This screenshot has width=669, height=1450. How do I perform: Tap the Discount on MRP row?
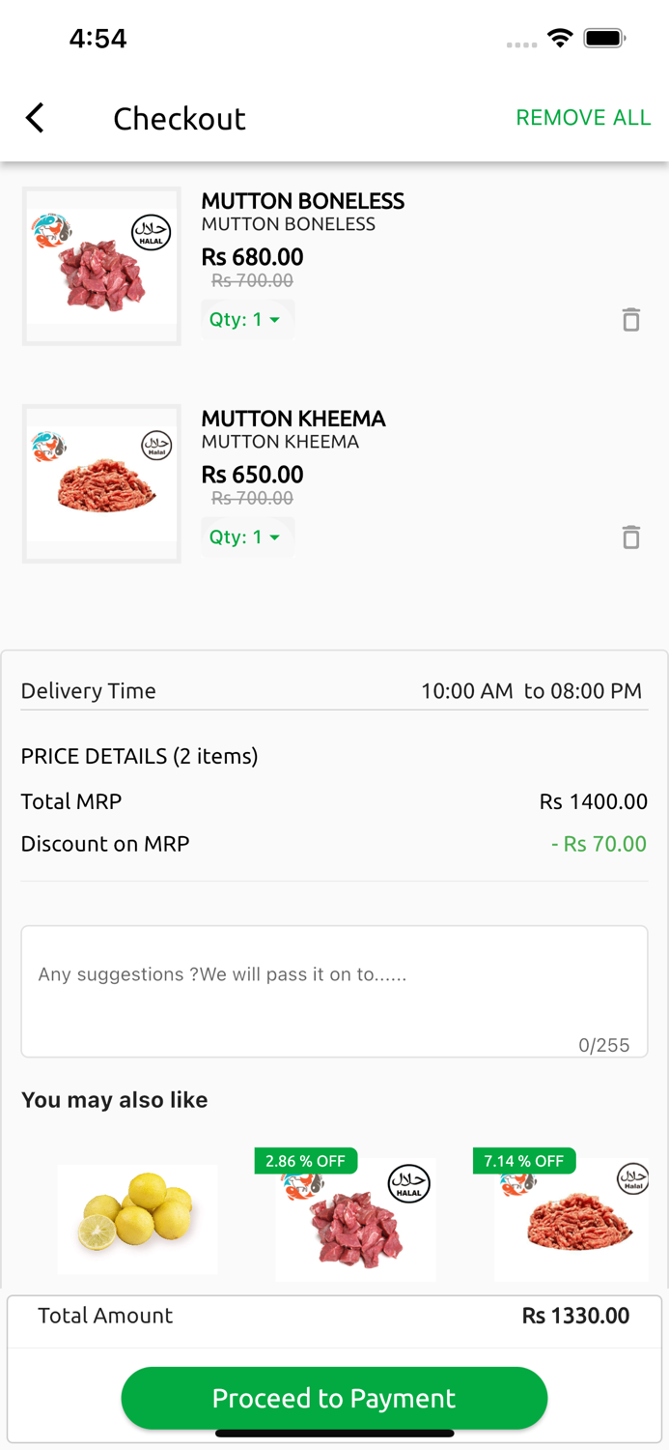click(334, 844)
